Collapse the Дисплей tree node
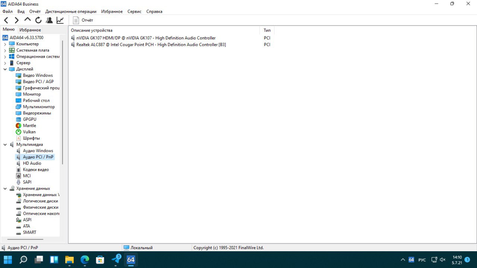The height and width of the screenshot is (268, 477). click(5, 69)
